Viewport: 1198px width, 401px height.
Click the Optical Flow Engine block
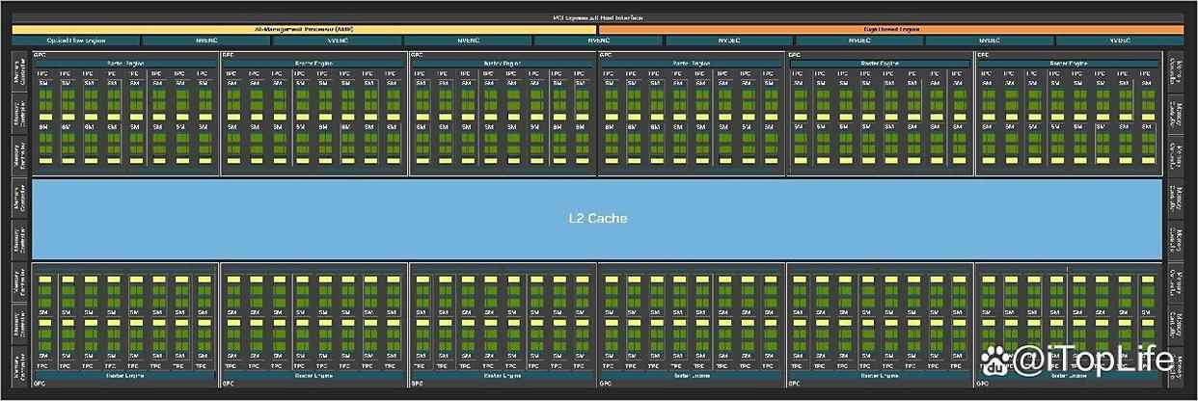(x=75, y=41)
